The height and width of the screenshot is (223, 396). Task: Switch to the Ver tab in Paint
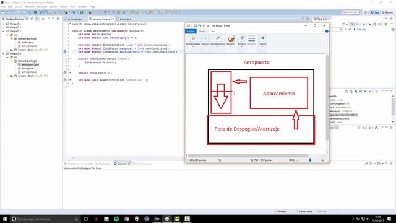213,32
